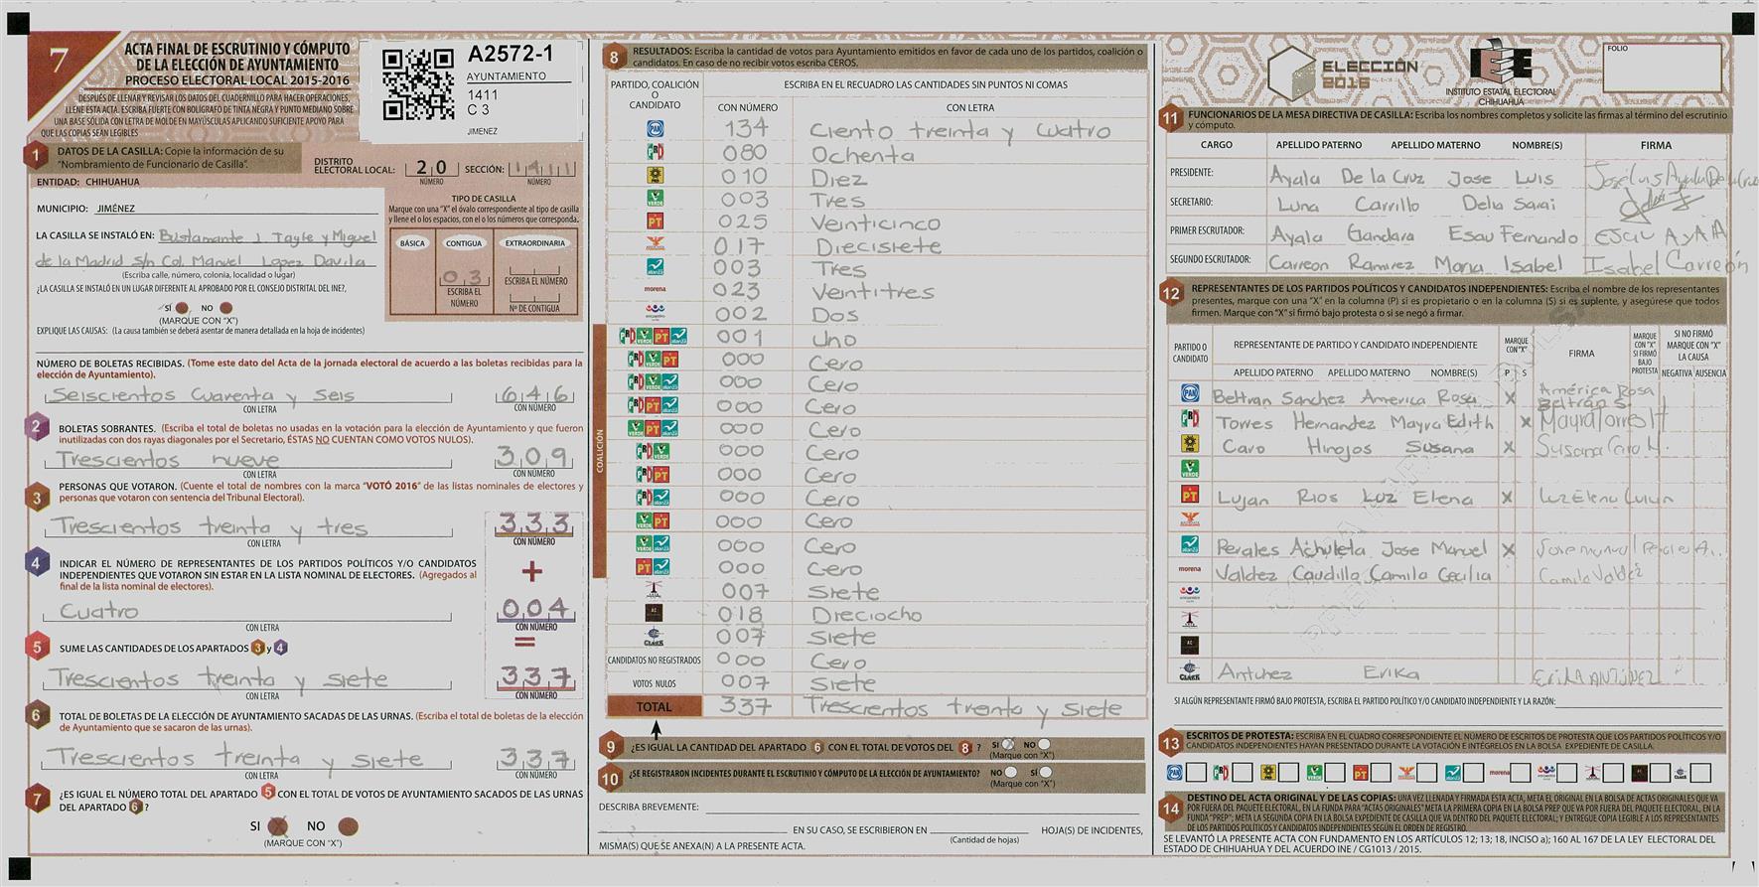Click the Básica casilla type oval
The height and width of the screenshot is (887, 1759).
412,243
